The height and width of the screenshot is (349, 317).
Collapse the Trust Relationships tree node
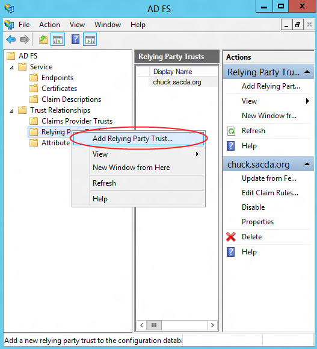click(11, 111)
